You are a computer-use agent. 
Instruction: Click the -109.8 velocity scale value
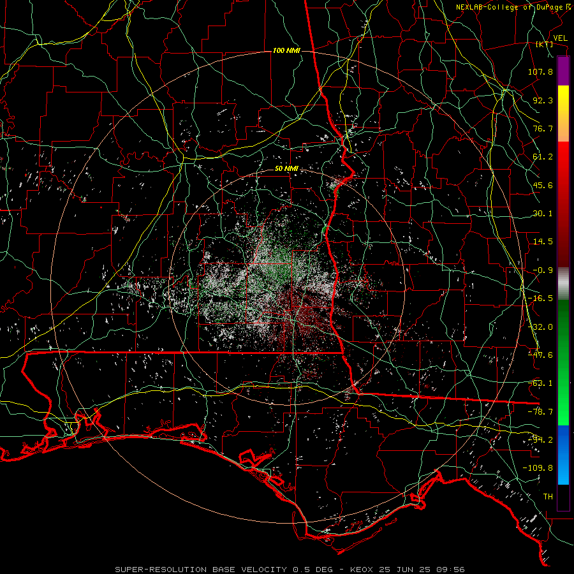point(538,468)
